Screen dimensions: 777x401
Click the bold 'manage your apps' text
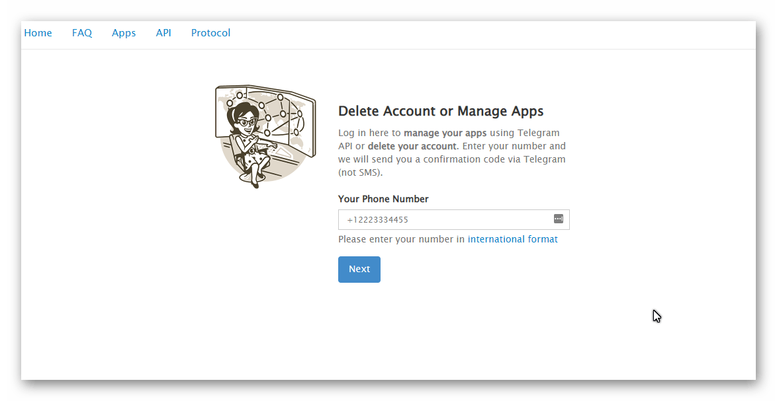point(445,133)
